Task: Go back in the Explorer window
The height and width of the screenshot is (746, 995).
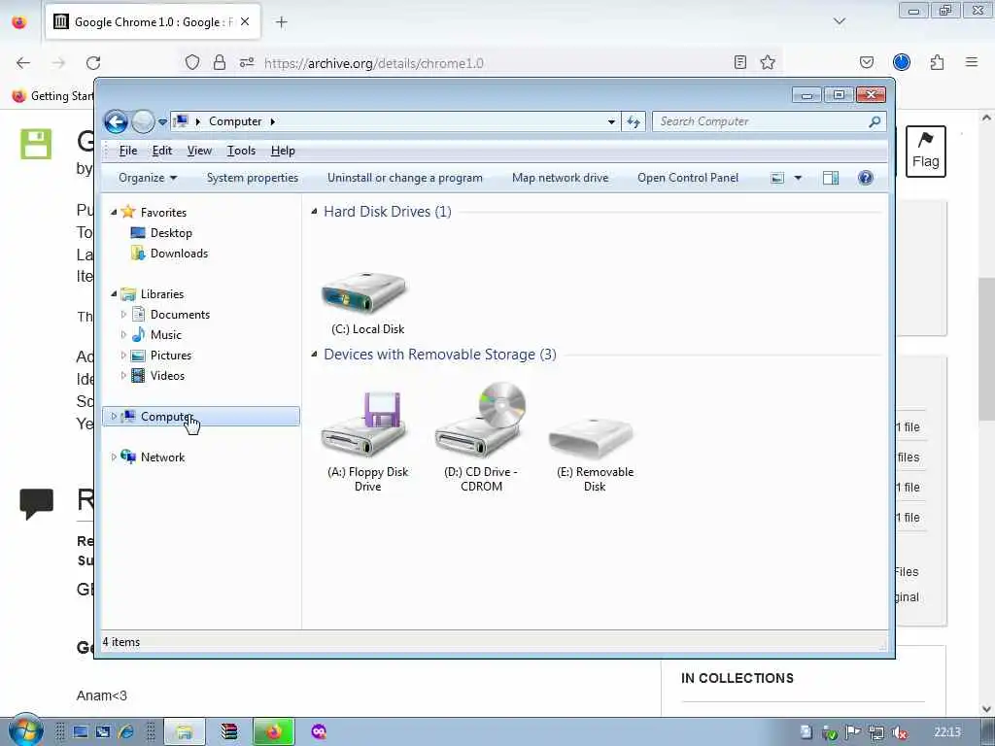Action: coord(117,121)
